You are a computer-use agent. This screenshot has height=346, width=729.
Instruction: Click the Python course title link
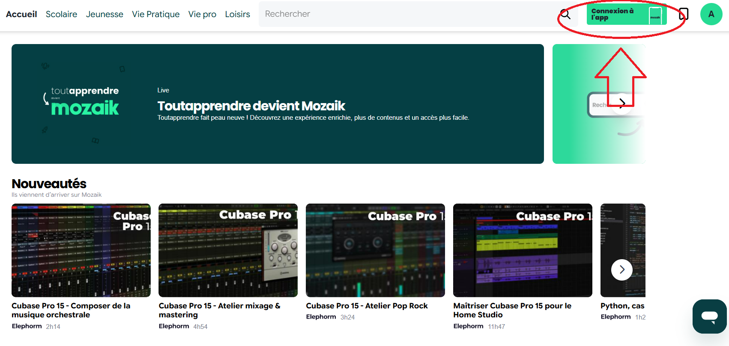pyautogui.click(x=622, y=306)
